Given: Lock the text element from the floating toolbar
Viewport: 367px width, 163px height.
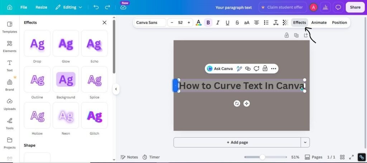Looking at the screenshot, I should (x=265, y=69).
